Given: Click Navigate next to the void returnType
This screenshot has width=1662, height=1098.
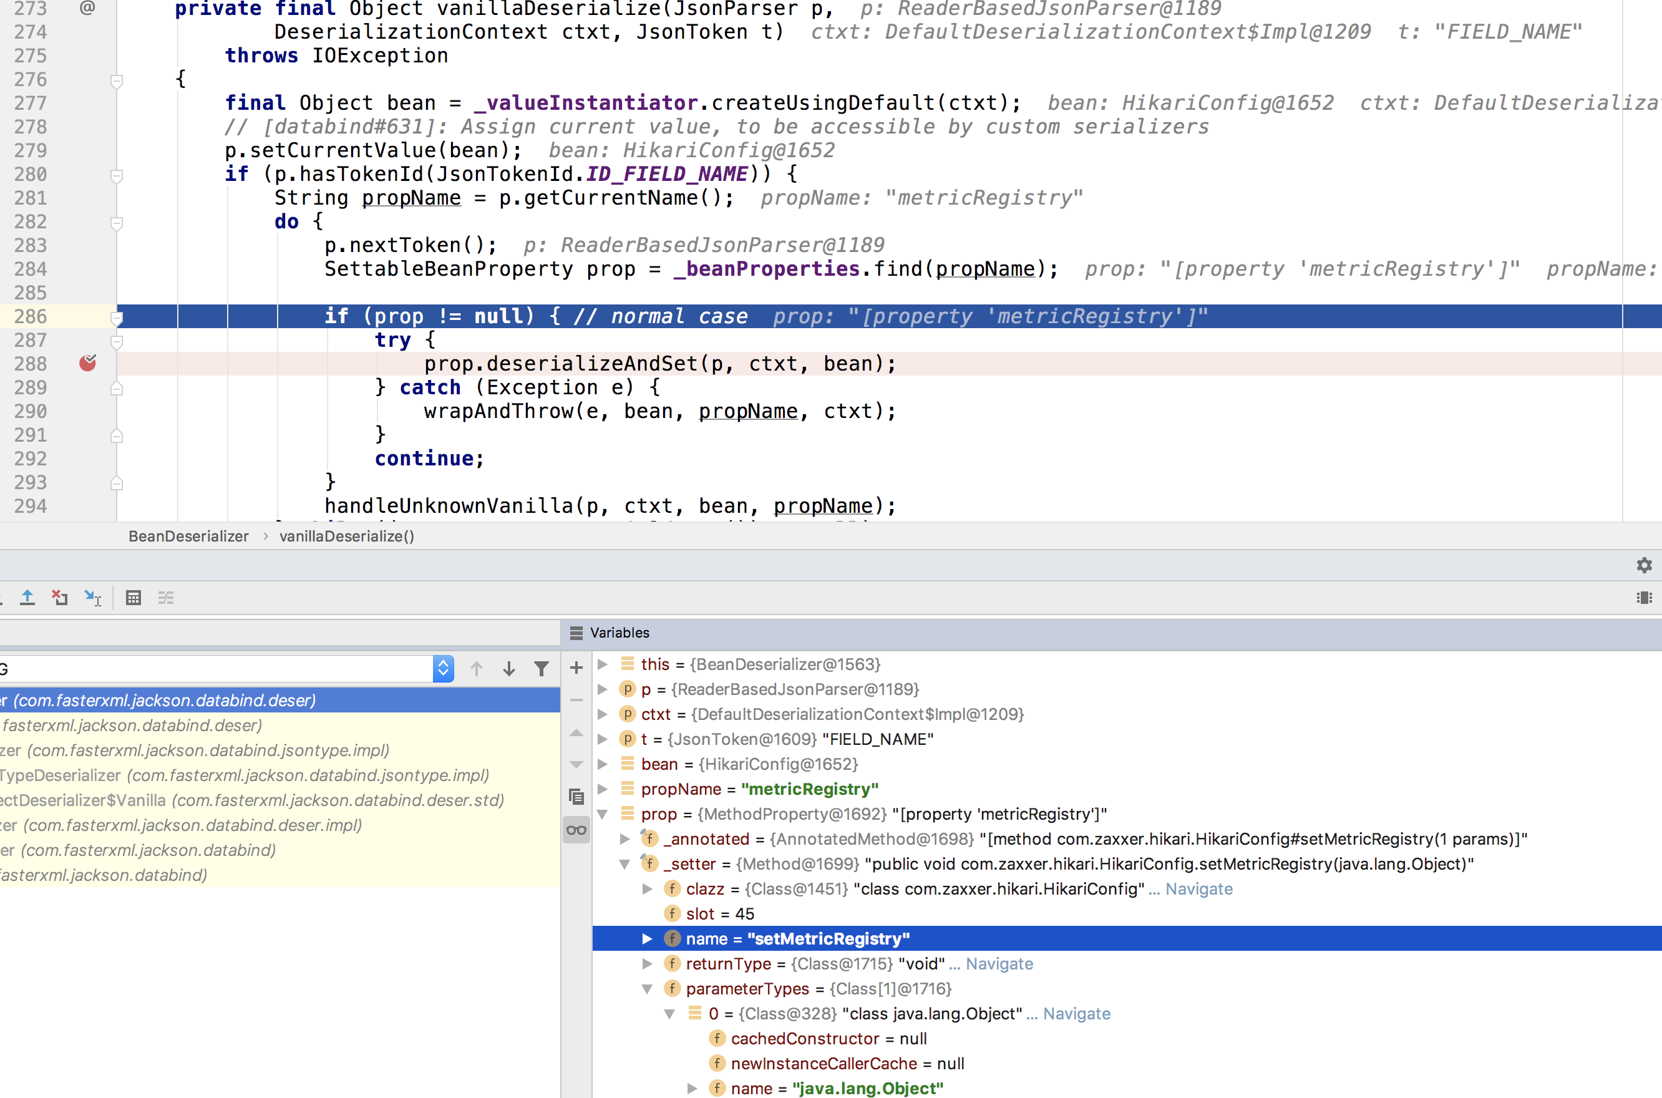Looking at the screenshot, I should tap(999, 963).
